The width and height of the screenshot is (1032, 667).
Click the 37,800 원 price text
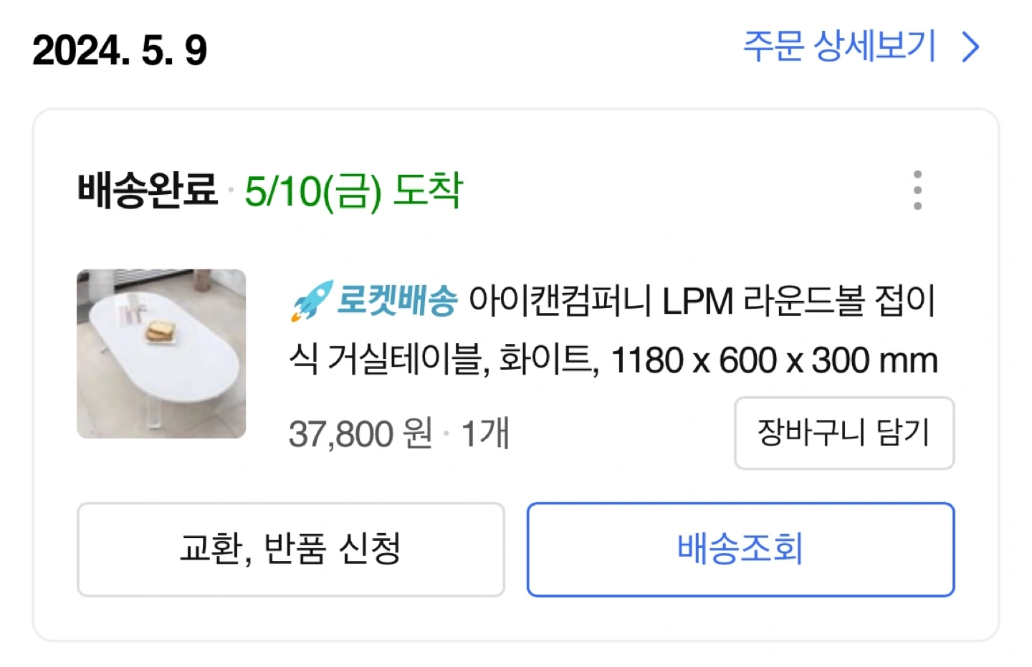point(360,433)
